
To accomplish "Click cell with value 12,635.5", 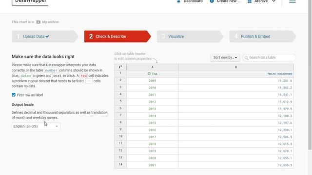I will click(x=236, y=165).
